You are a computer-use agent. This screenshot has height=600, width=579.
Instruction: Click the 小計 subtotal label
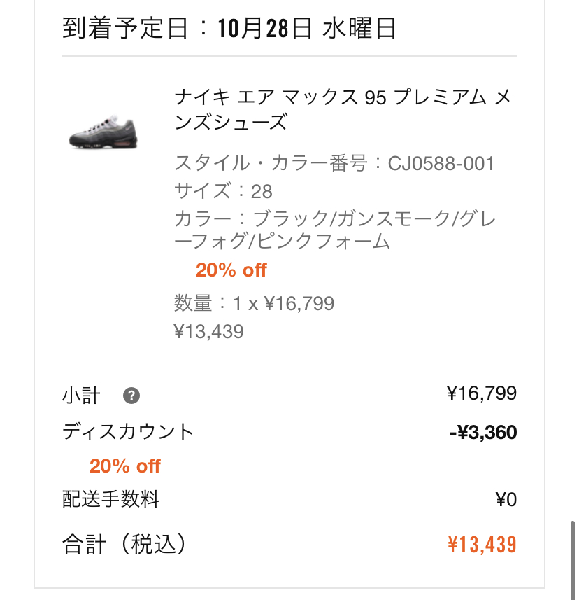(x=81, y=396)
